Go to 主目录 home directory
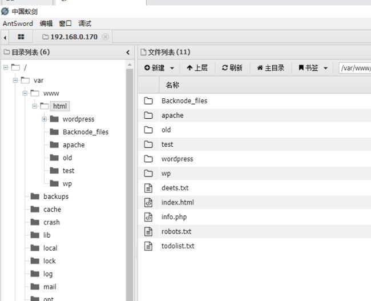Image resolution: width=371 pixels, height=301 pixels. 271,68
